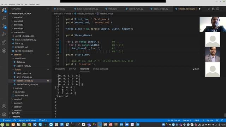Click the sync changes icon in status bar
Image resolution: width=226 pixels, height=127 pixels.
click(x=15, y=120)
